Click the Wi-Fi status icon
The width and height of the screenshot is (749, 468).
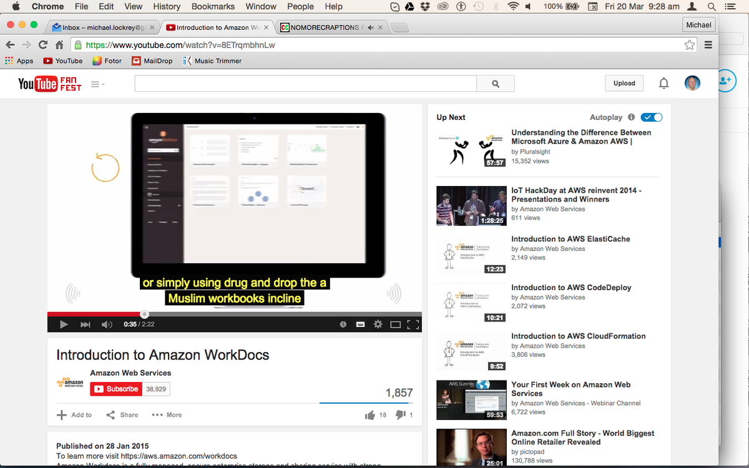tap(513, 6)
